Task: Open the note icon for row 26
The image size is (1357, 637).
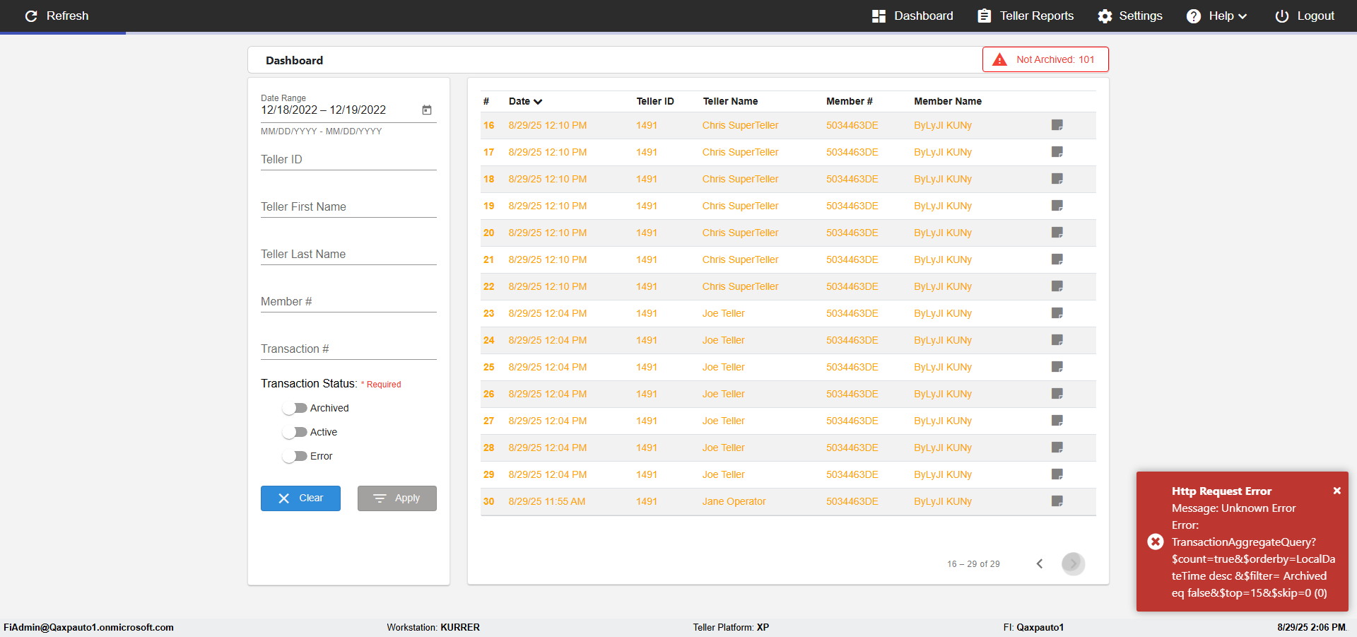Action: 1057,394
